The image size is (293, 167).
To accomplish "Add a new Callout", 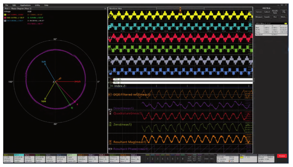I will pyautogui.click(x=267, y=12).
